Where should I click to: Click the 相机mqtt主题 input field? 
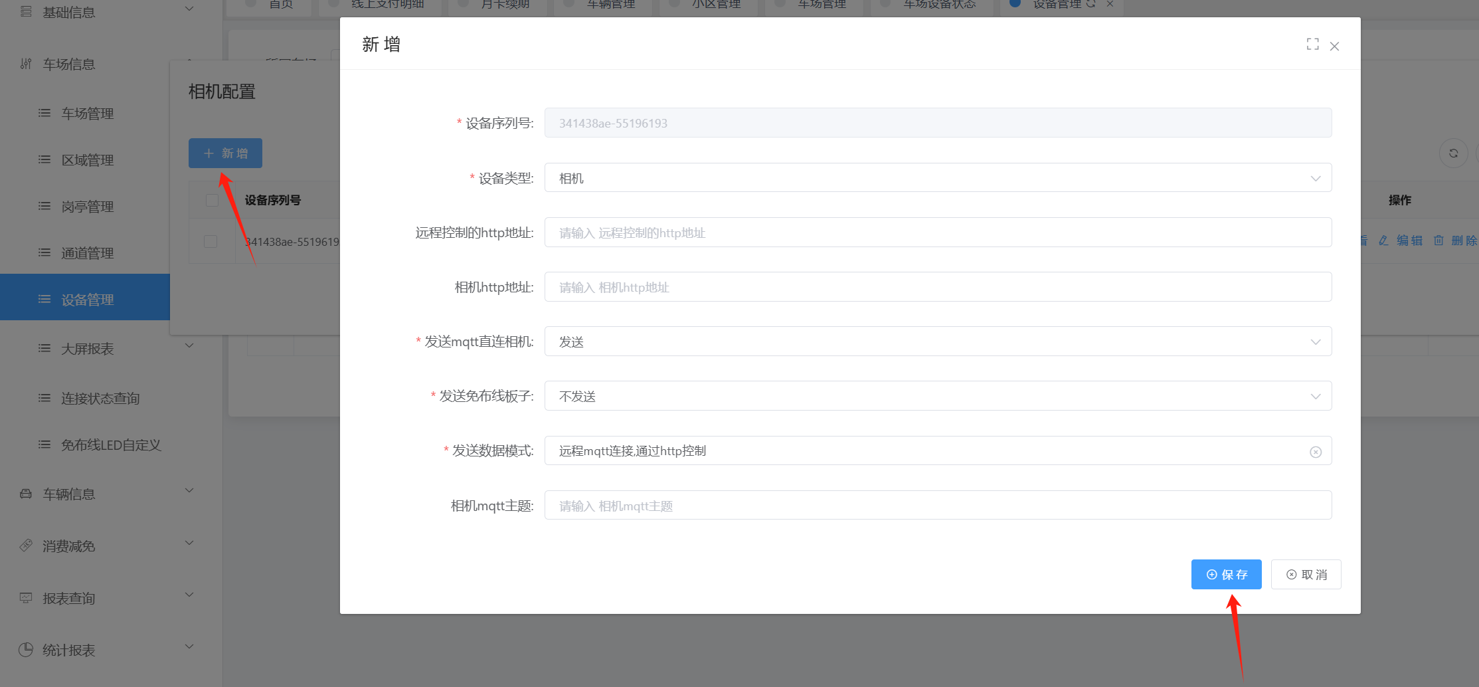click(x=938, y=505)
